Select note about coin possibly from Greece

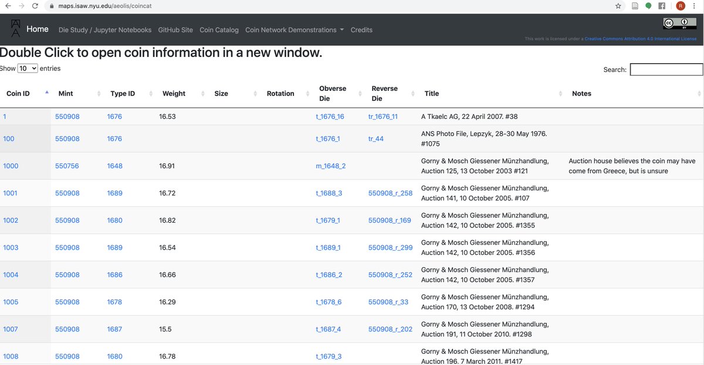coord(632,166)
